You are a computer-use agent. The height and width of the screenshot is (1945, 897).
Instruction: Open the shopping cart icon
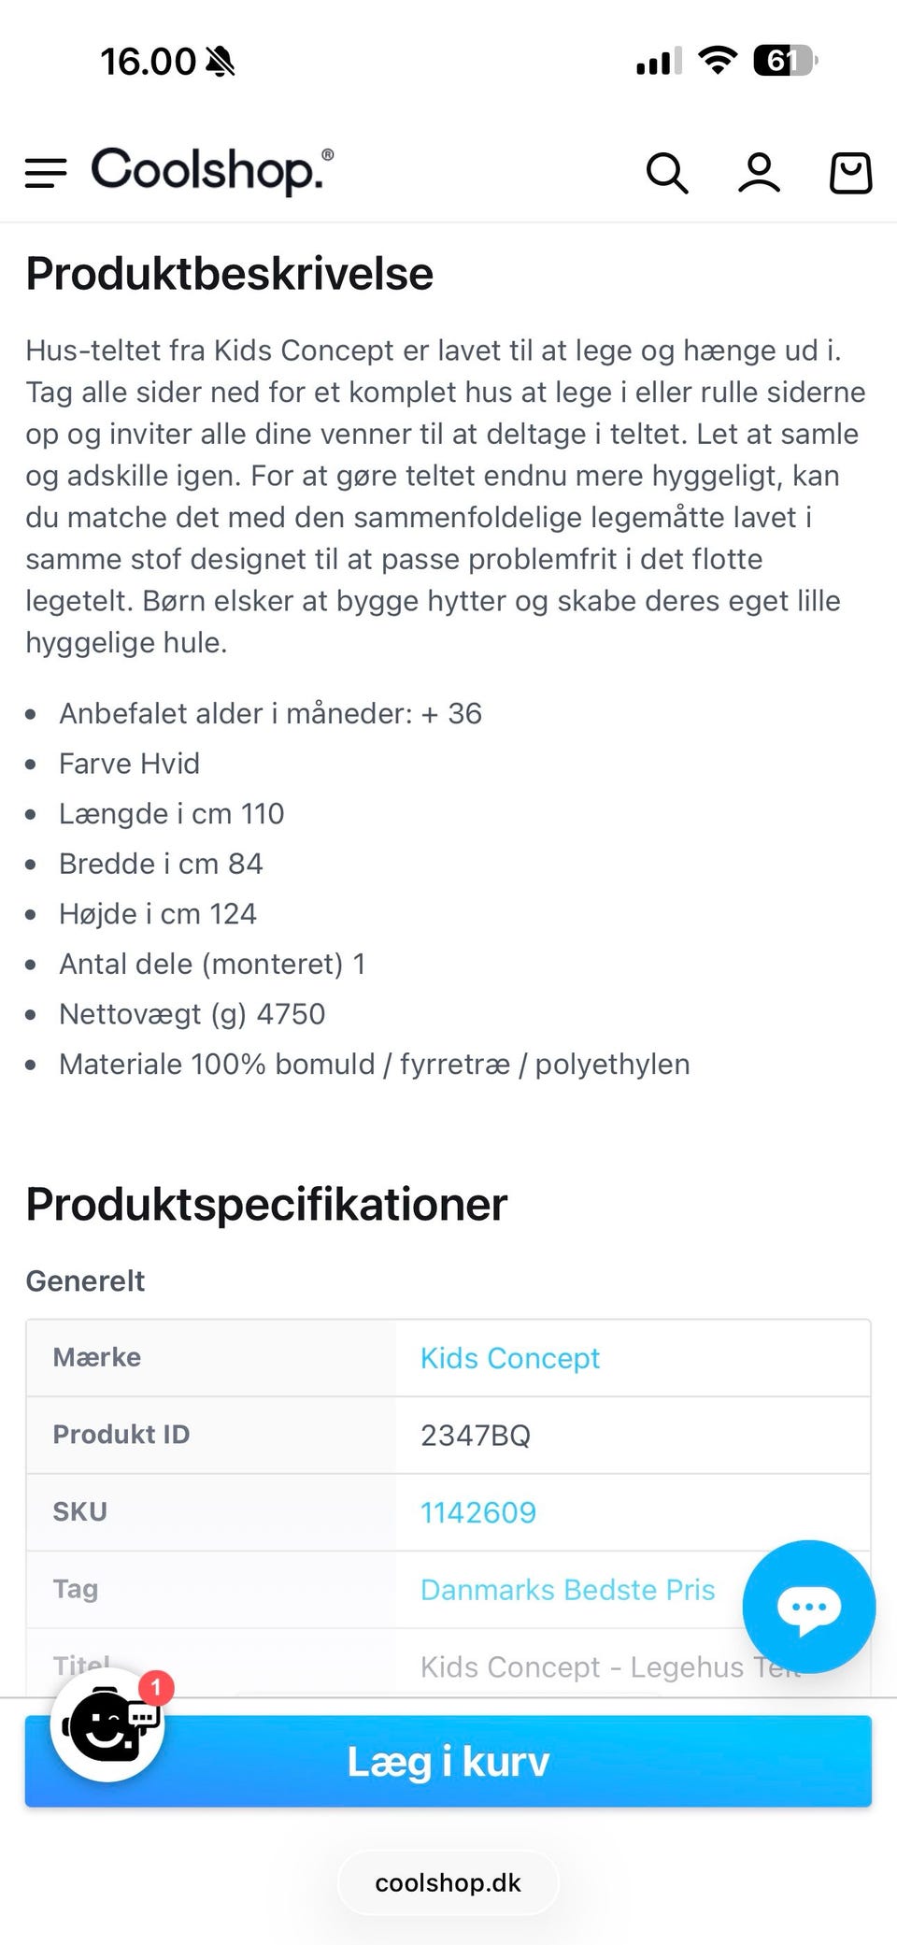(850, 173)
